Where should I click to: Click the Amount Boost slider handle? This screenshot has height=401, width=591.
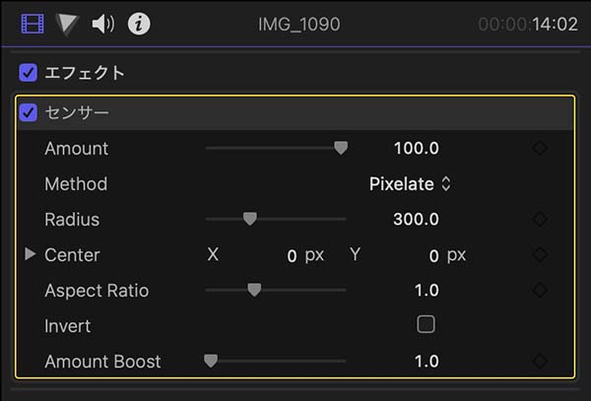210,361
